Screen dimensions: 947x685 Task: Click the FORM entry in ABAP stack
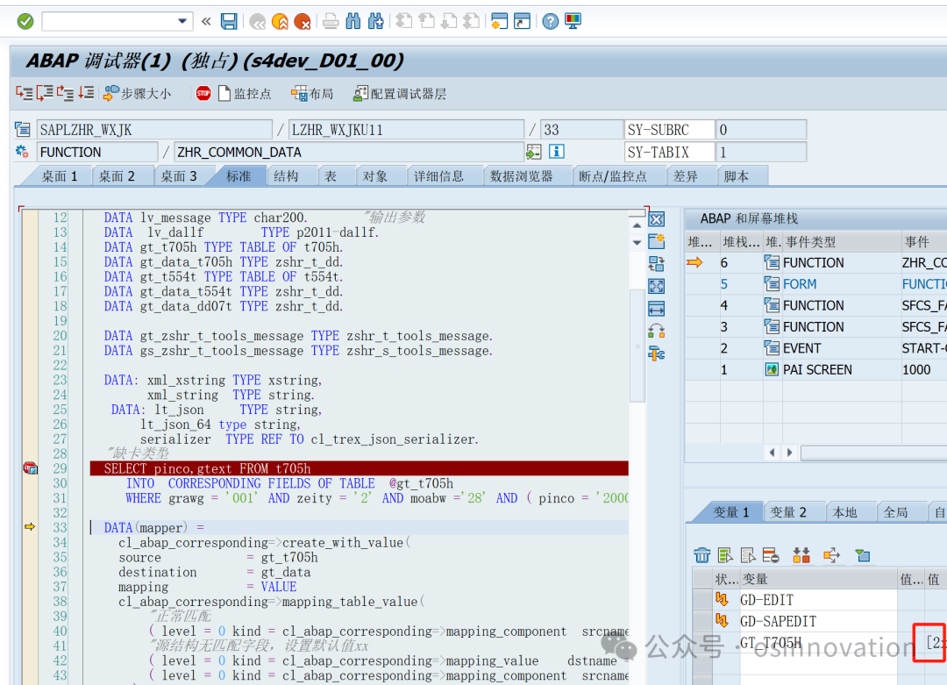pos(799,283)
